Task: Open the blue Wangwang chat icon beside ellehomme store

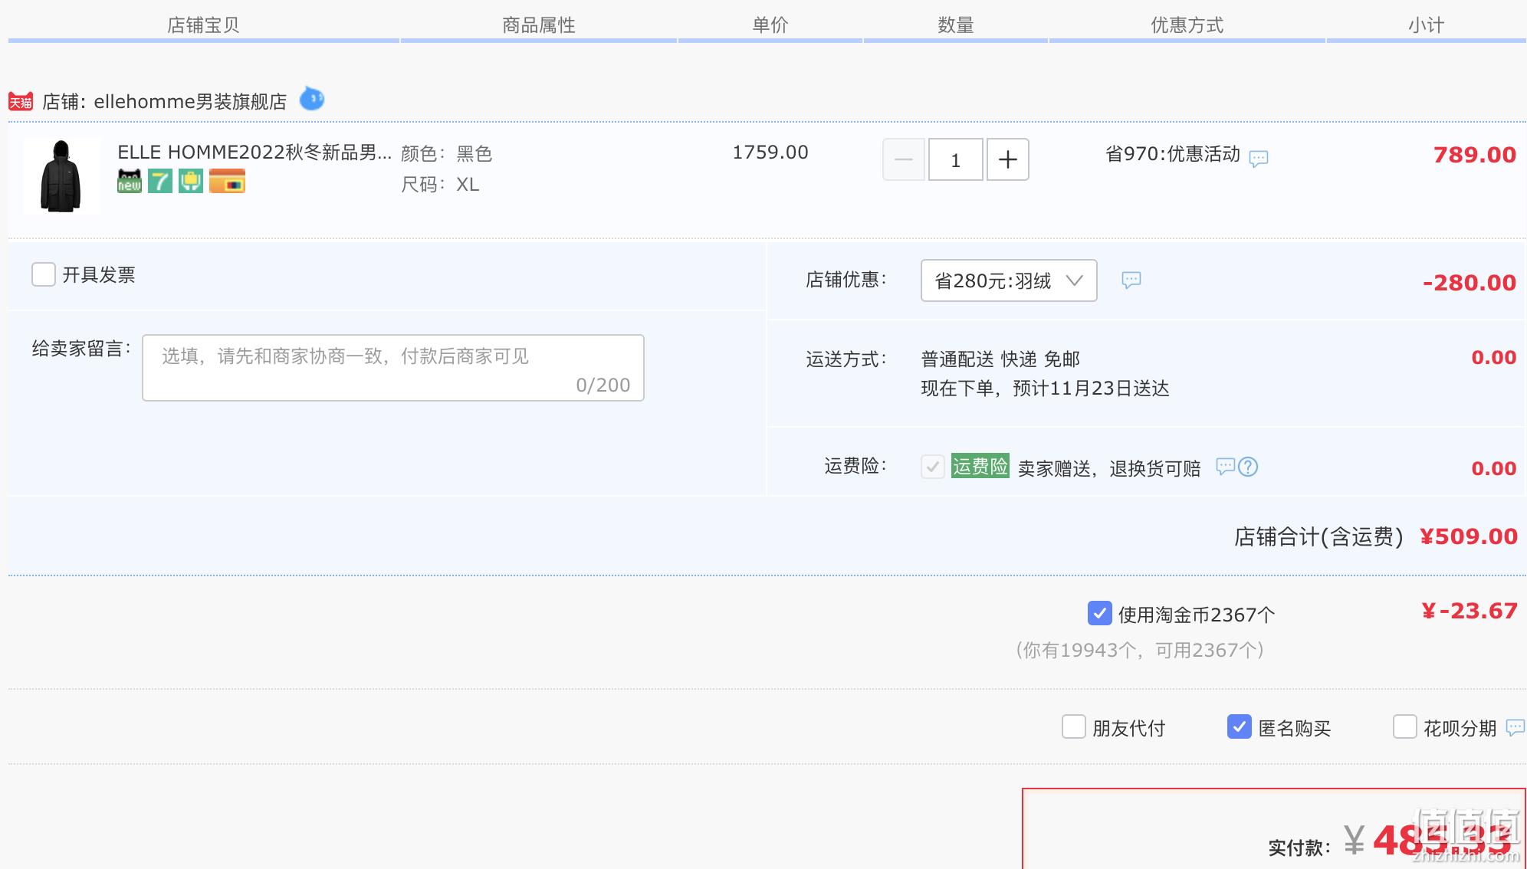Action: [x=311, y=99]
